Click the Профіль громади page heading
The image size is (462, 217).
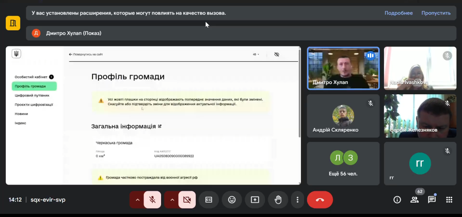point(128,77)
